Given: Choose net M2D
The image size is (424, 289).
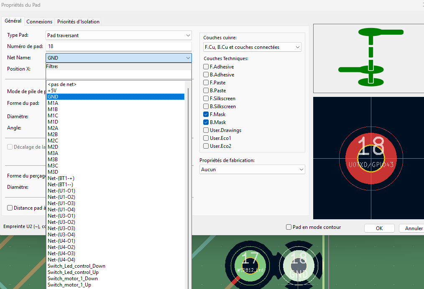Looking at the screenshot, I should coord(115,147).
